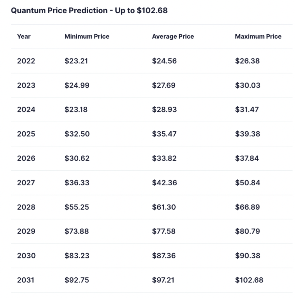
Task: Click the 2027 average price $42.36
Action: tap(164, 183)
